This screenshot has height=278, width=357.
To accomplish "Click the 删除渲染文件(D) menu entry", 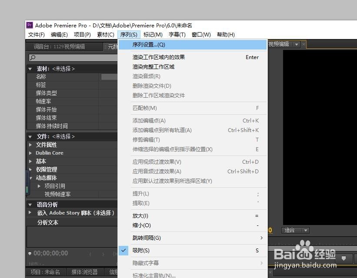I will pos(193,86).
